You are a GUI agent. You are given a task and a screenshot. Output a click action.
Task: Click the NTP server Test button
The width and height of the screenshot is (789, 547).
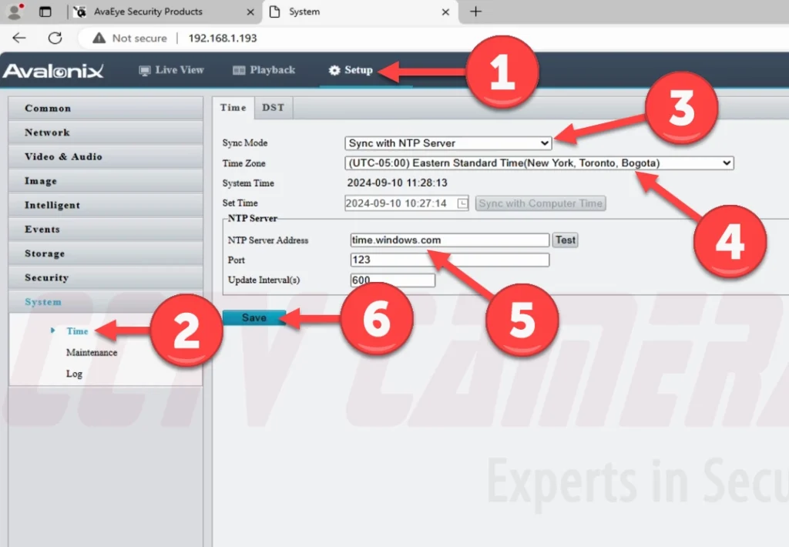click(x=565, y=240)
